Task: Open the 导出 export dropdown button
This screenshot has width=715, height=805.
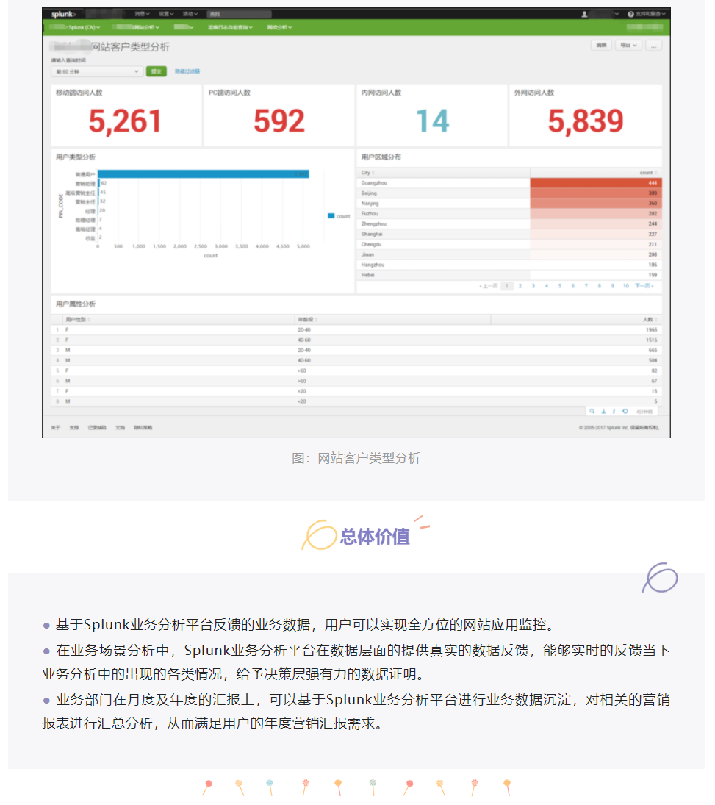Action: click(x=628, y=46)
